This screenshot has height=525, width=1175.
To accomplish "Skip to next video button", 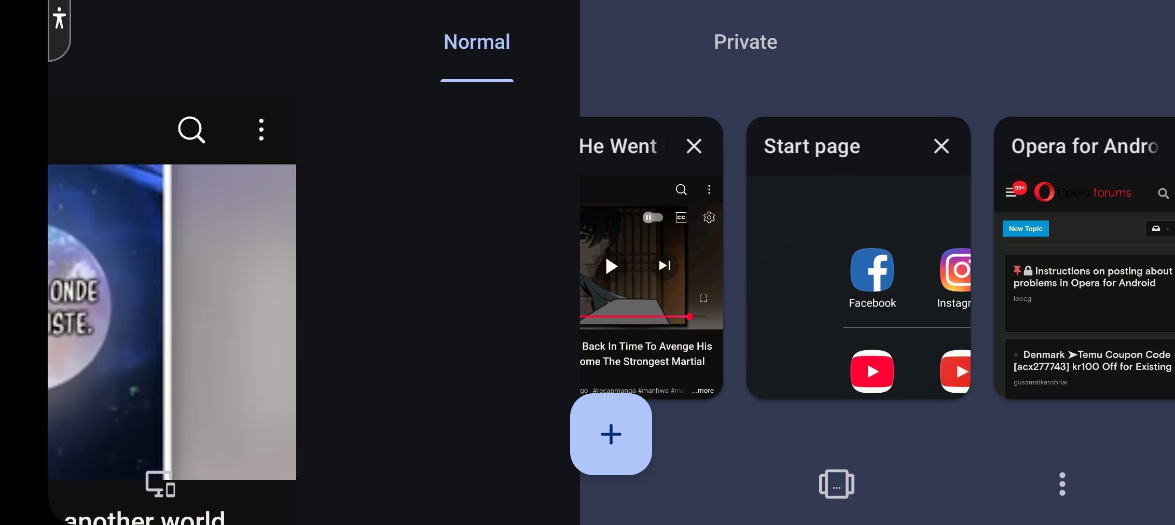I will point(665,266).
